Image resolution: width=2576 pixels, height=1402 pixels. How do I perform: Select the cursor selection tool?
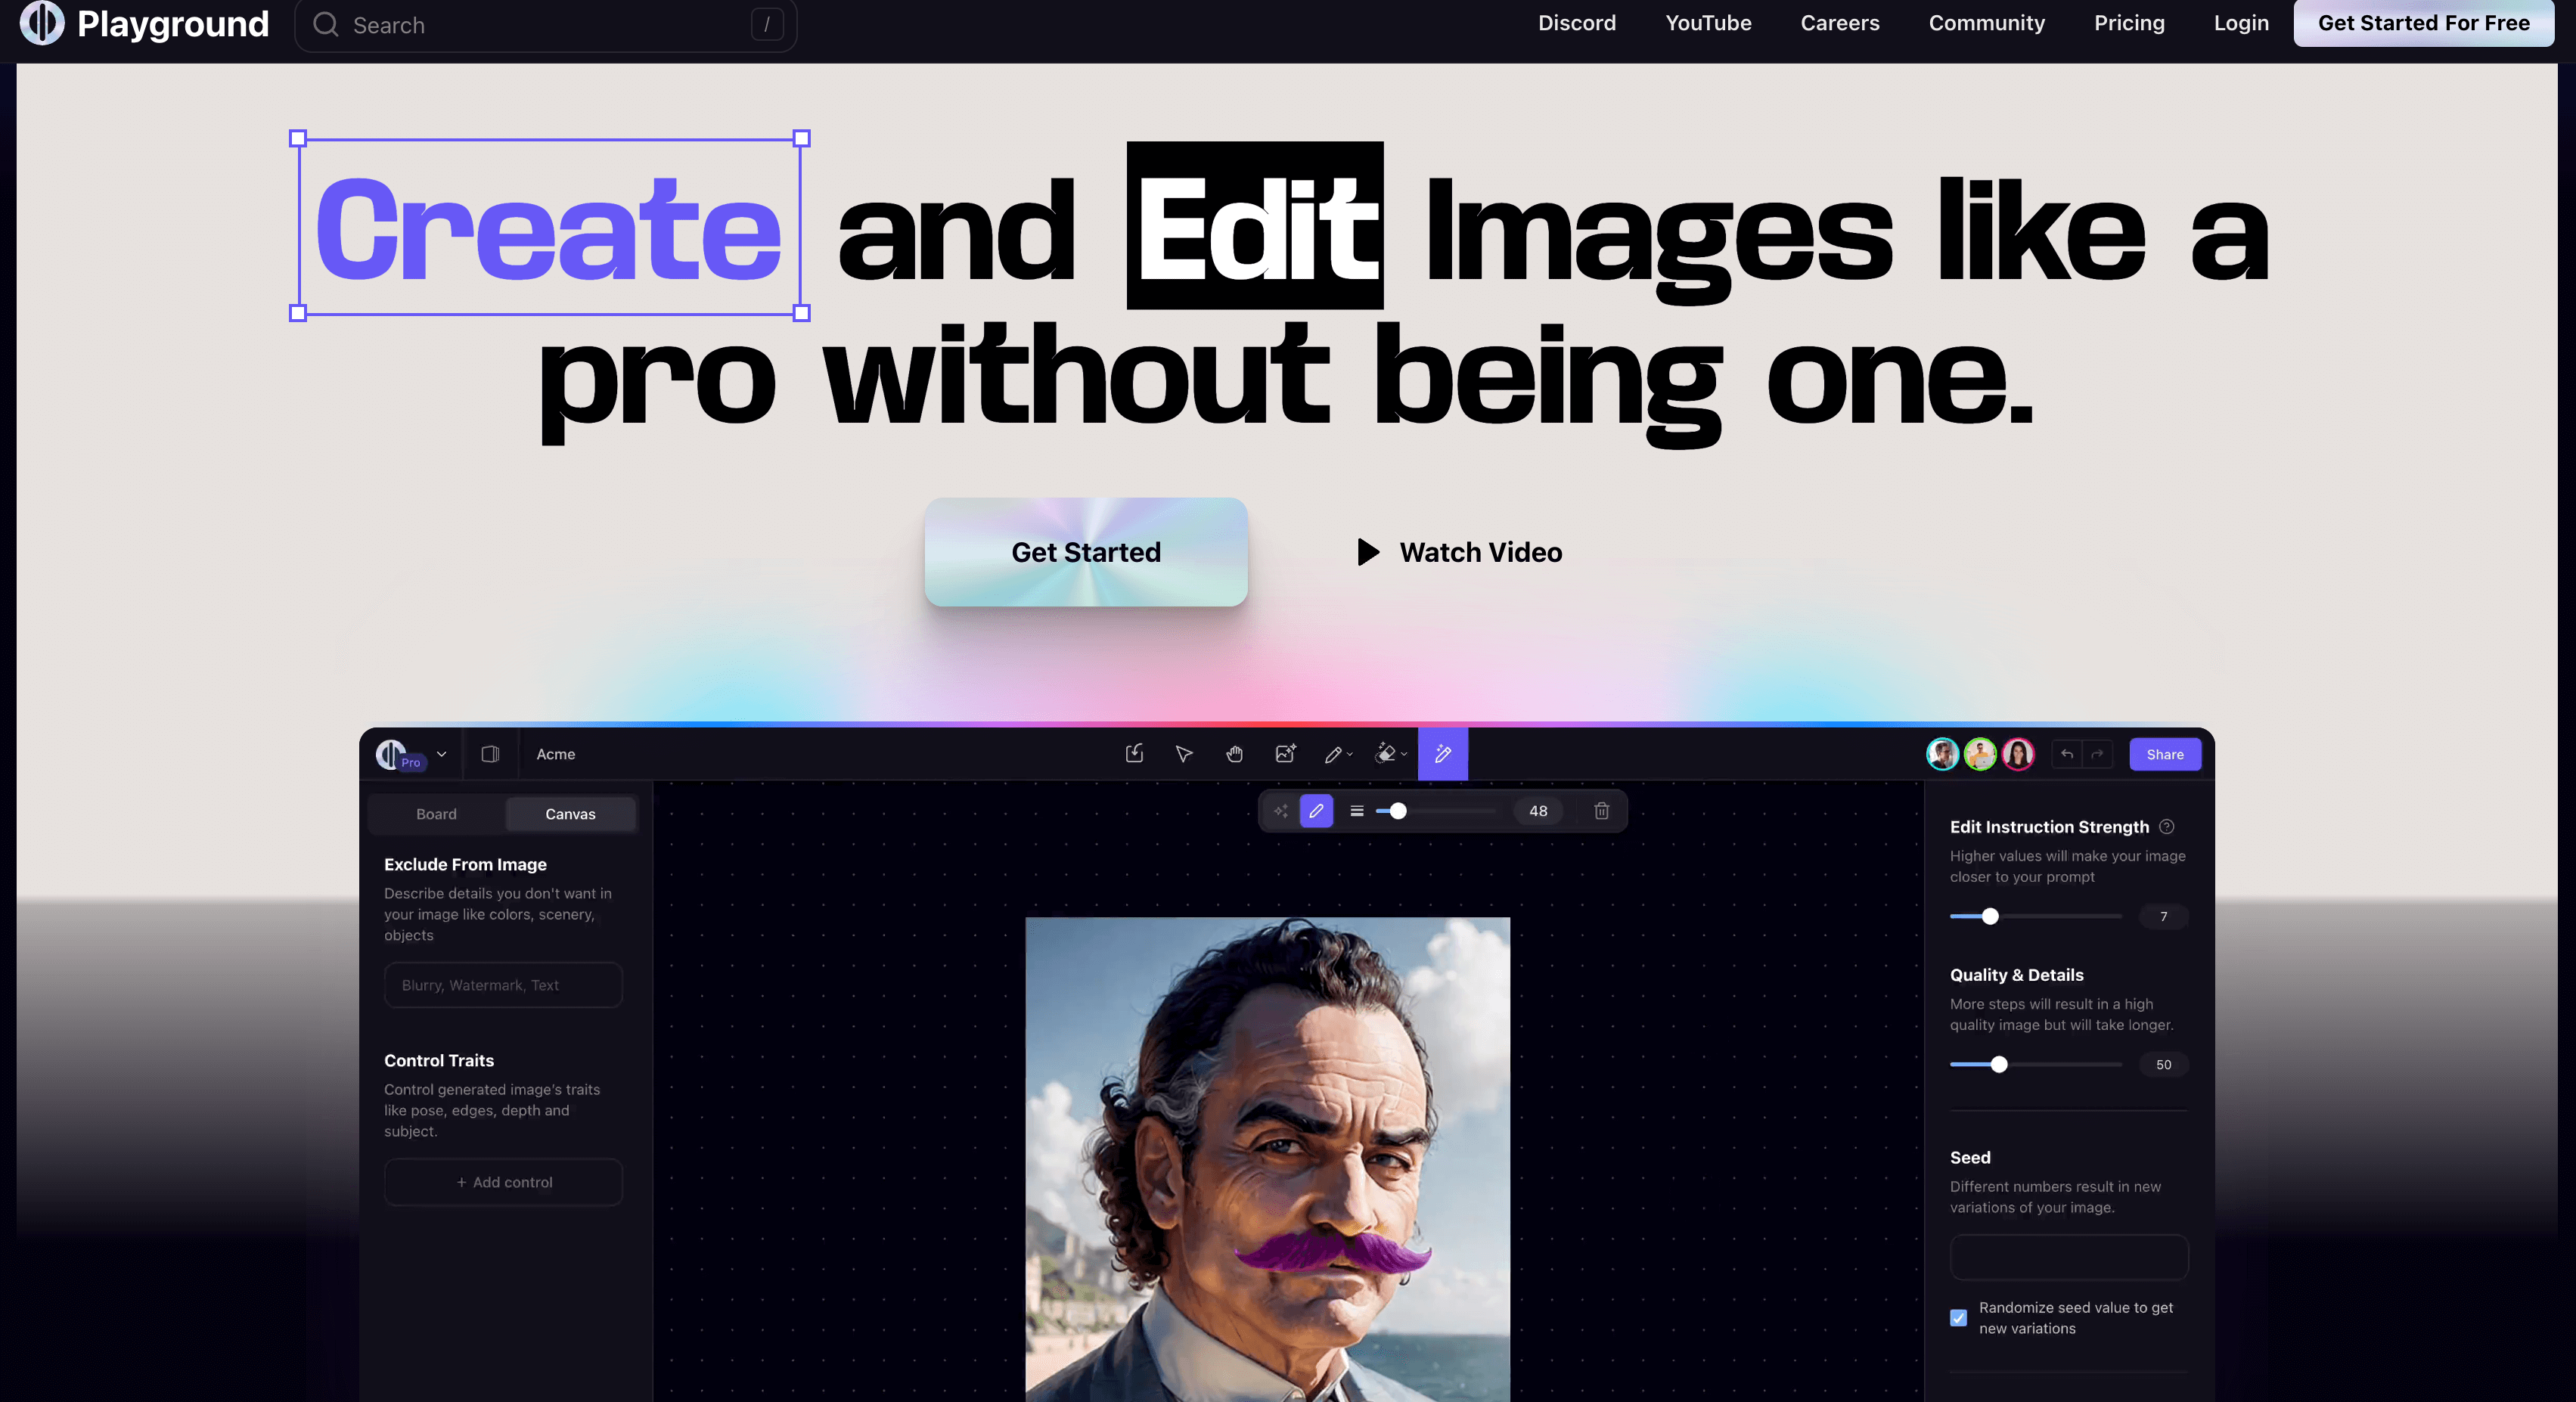click(1183, 754)
